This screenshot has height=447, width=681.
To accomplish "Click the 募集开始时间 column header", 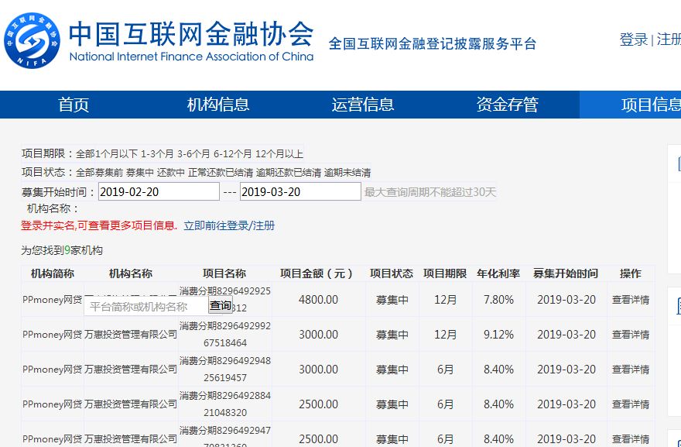I will point(566,273).
